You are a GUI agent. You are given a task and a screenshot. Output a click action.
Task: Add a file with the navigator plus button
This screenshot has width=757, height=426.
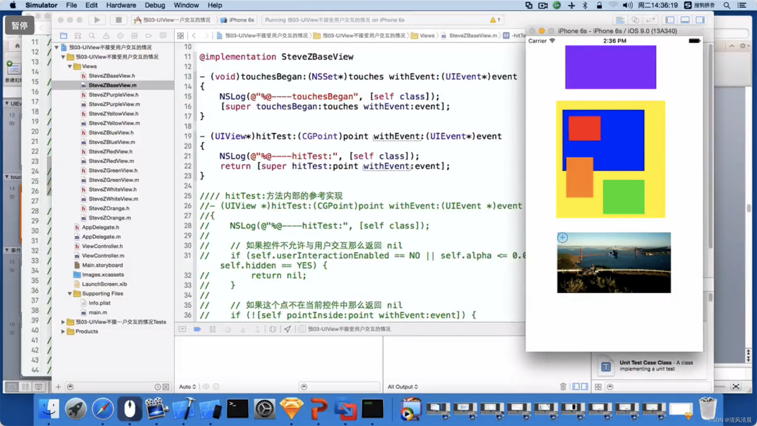(58, 387)
